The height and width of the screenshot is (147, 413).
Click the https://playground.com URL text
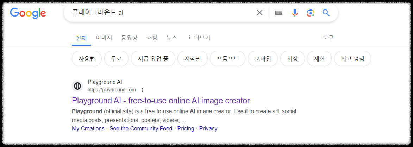coord(112,90)
